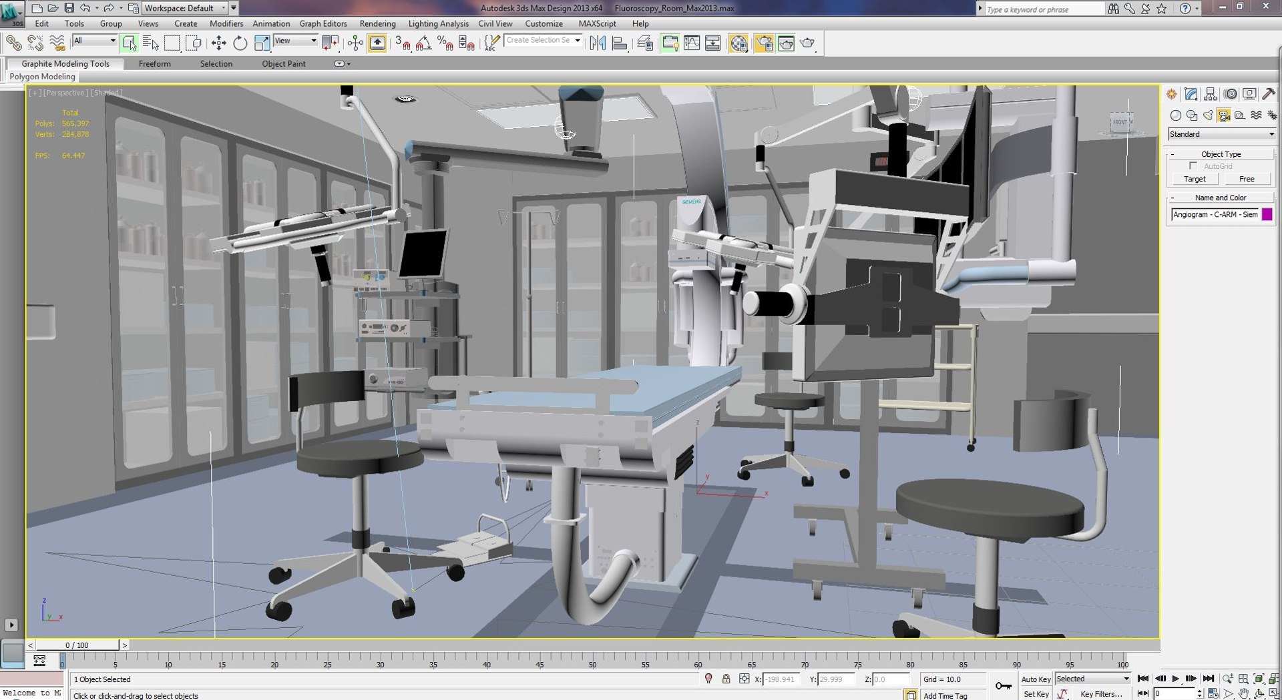Viewport: 1282px width, 700px height.
Task: Switch to the Object Paint tab
Action: point(284,64)
